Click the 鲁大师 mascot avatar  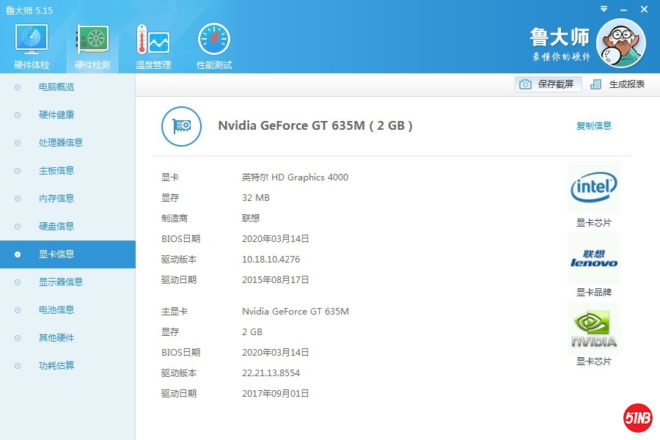(620, 43)
